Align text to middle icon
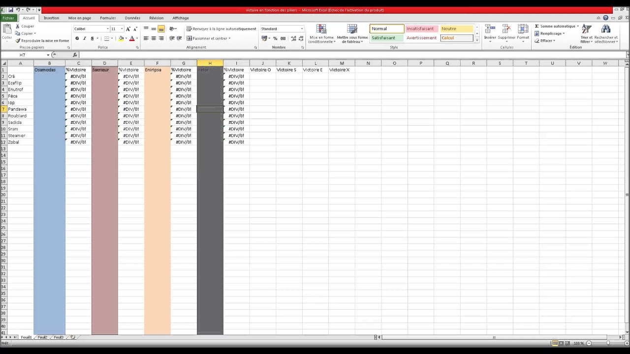The width and height of the screenshot is (630, 354). point(154,29)
